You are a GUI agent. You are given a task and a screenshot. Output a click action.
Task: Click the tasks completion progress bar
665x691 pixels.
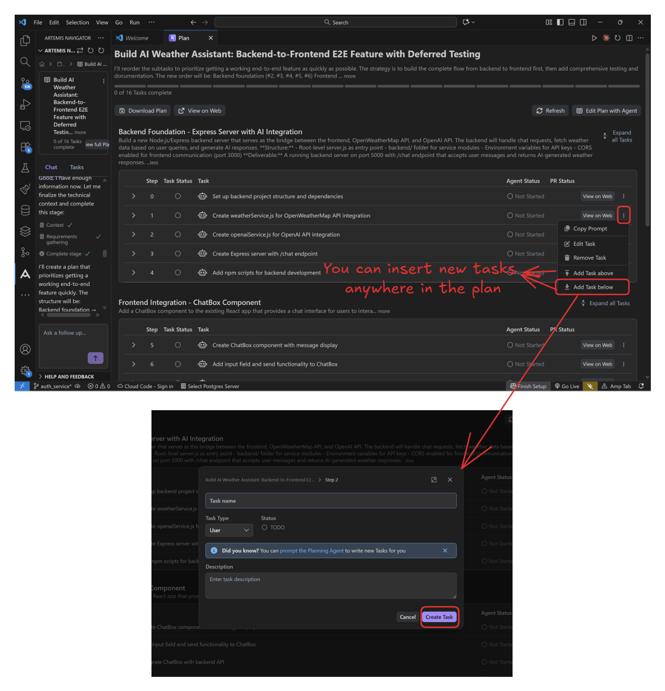pyautogui.click(x=377, y=86)
